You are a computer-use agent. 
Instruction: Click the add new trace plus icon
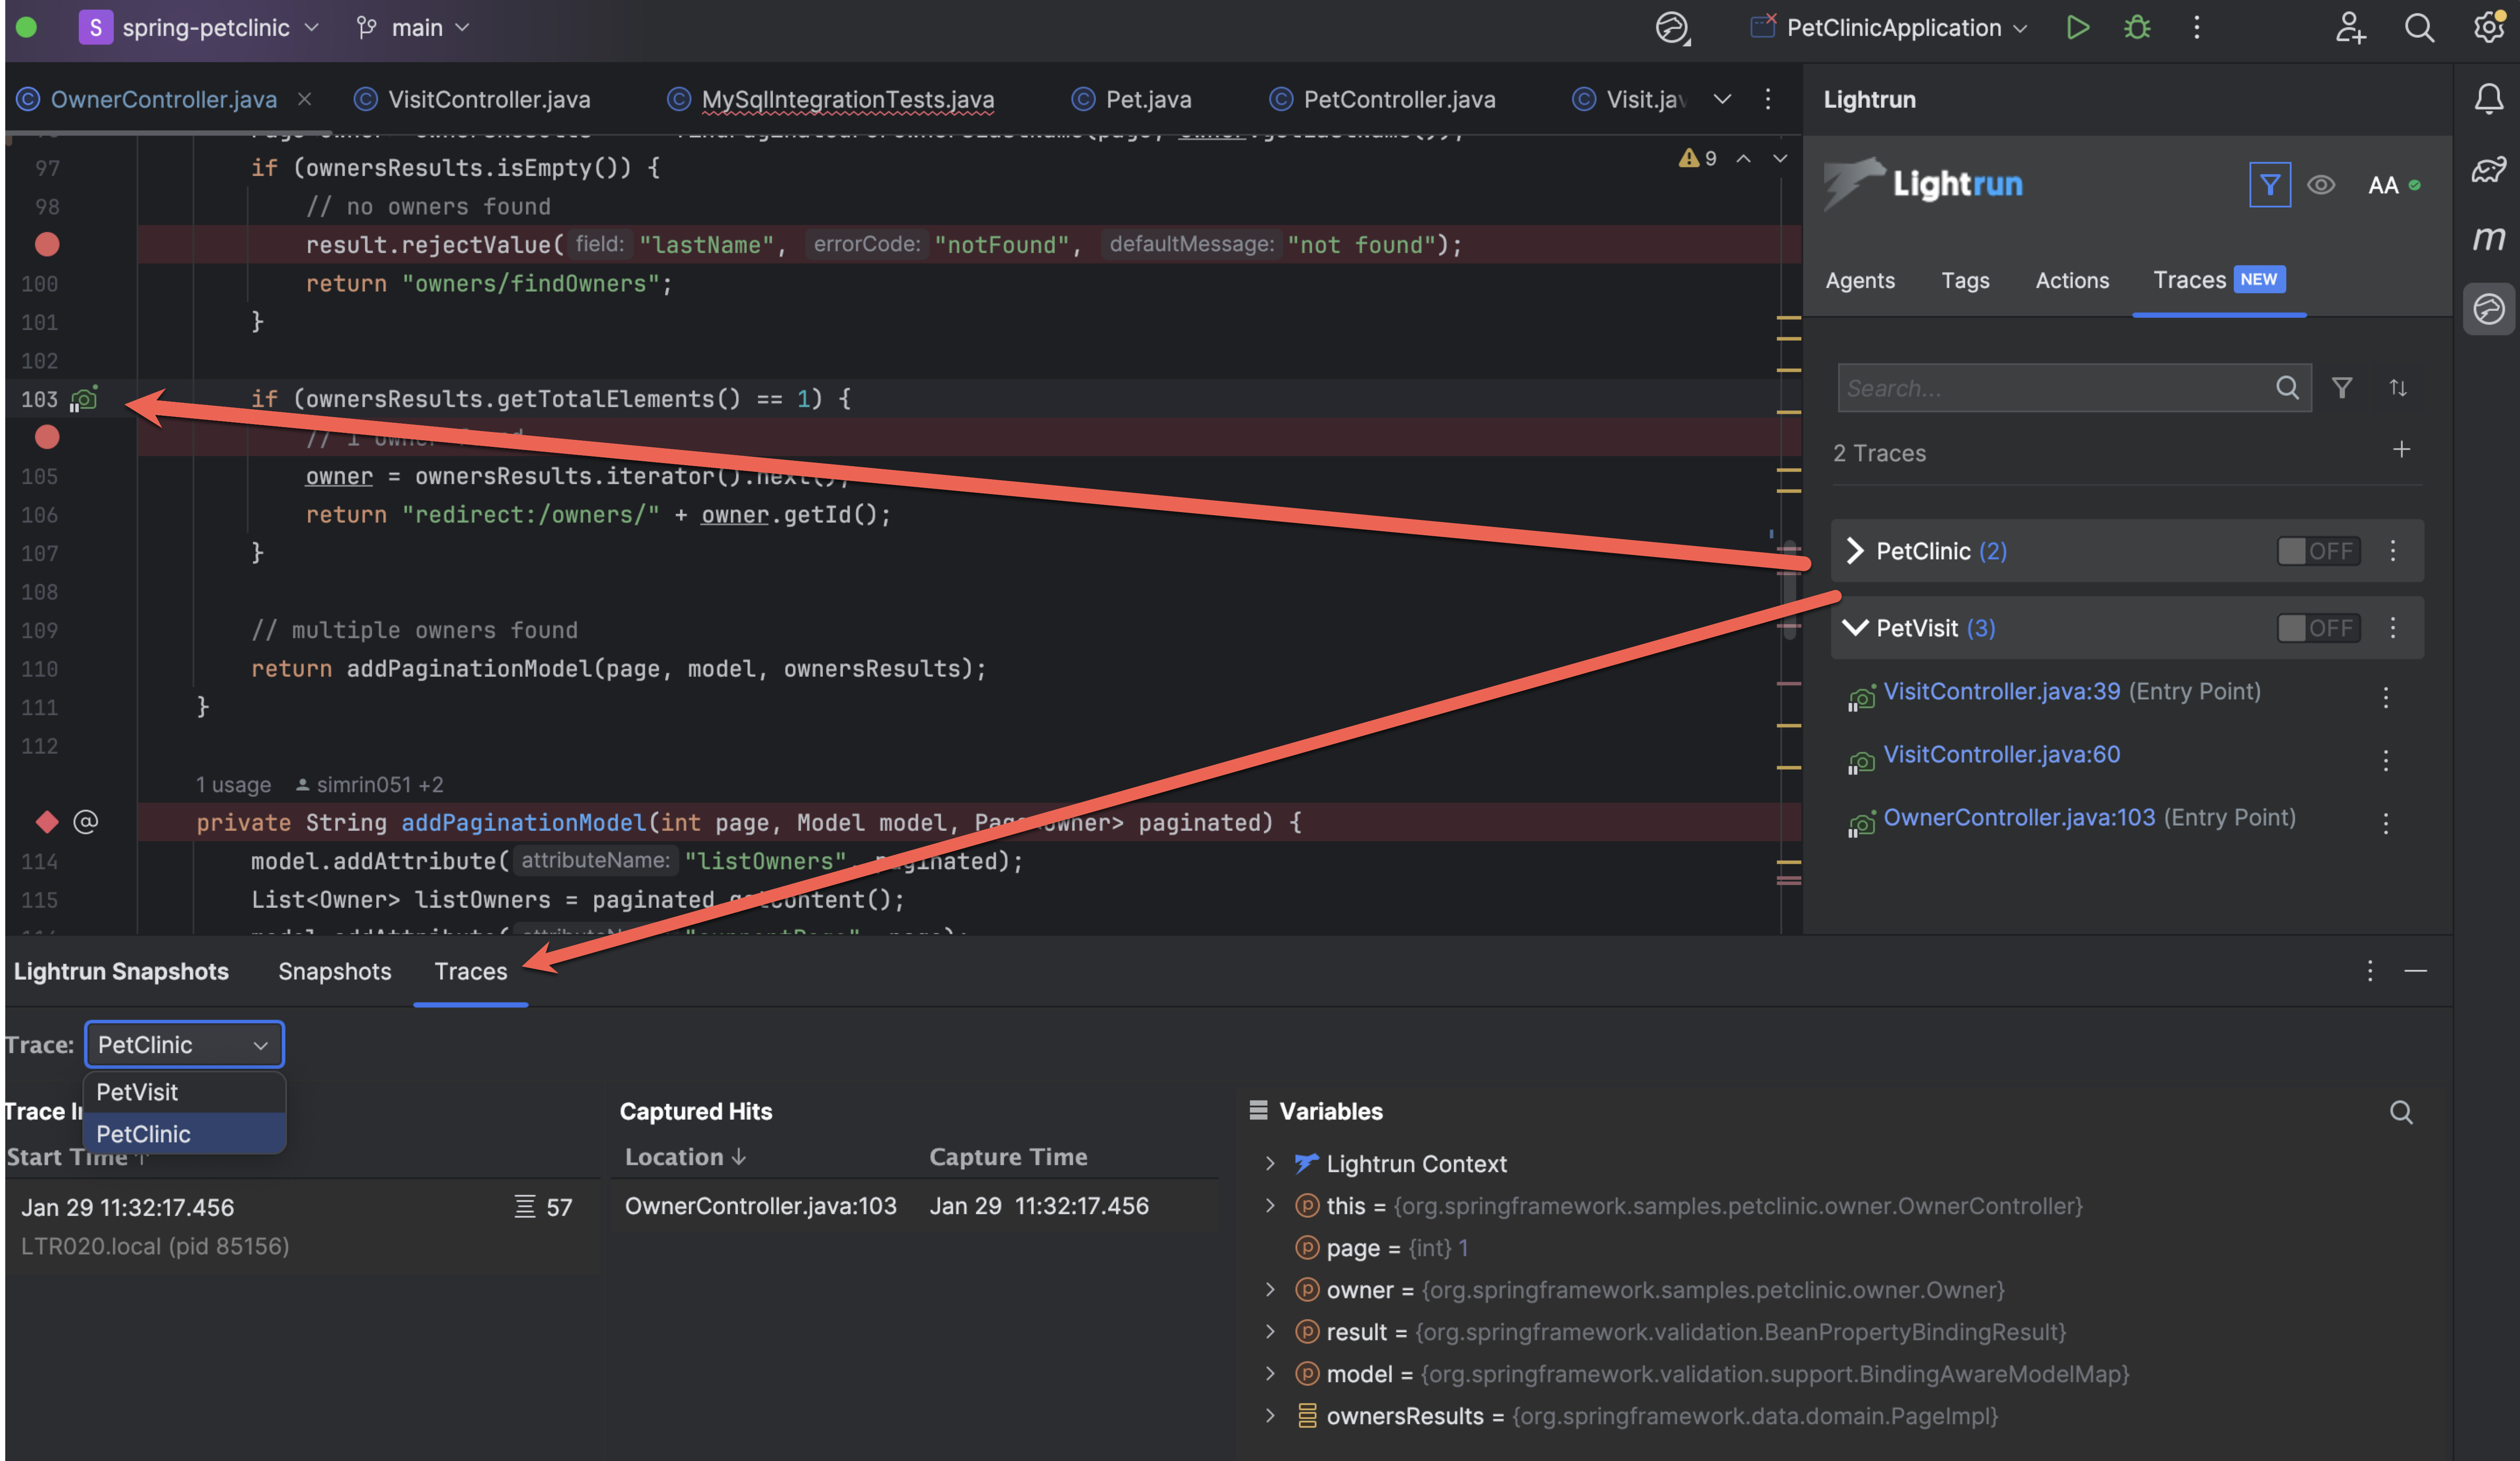(x=2401, y=450)
